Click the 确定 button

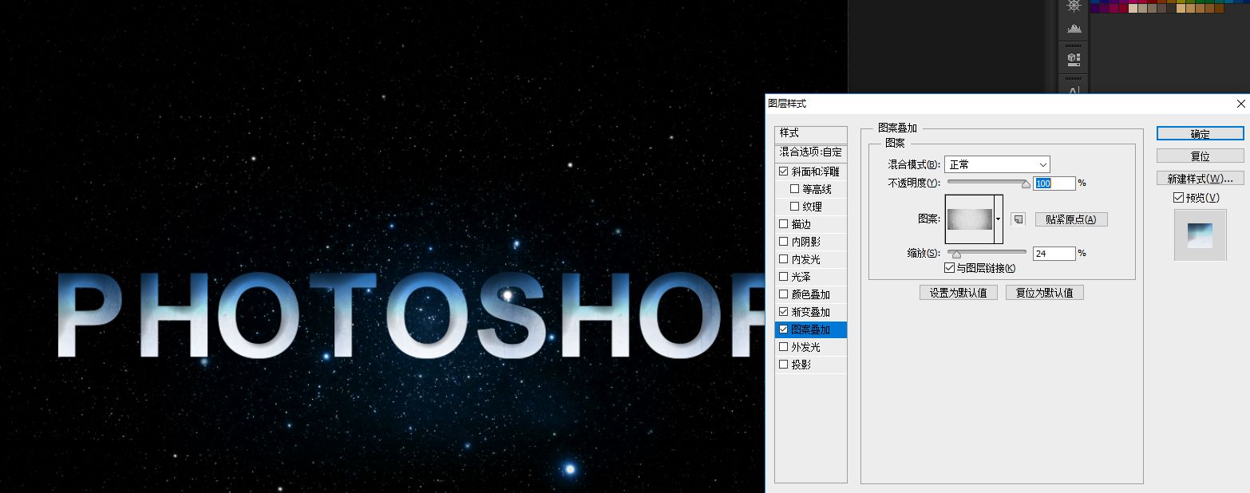tap(1200, 134)
